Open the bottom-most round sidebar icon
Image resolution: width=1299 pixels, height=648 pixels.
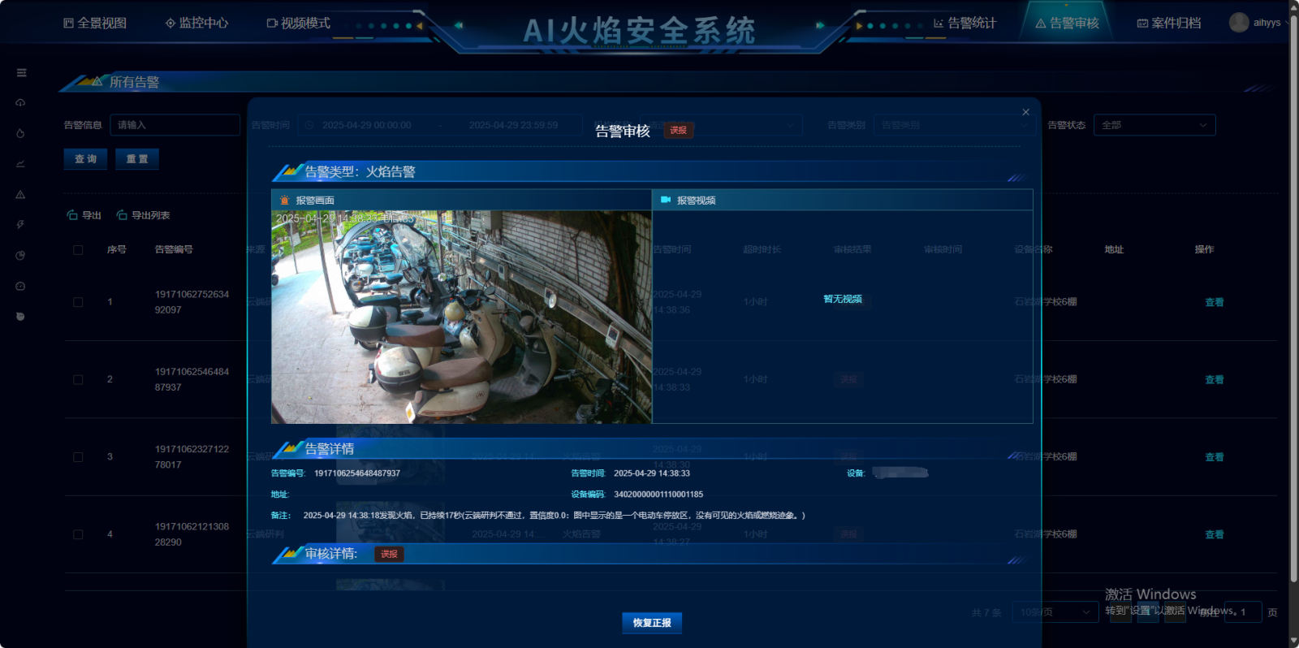click(x=21, y=317)
